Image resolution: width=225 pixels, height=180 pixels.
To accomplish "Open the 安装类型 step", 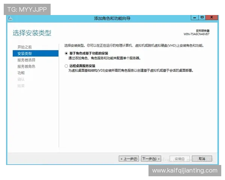I will (36, 53).
